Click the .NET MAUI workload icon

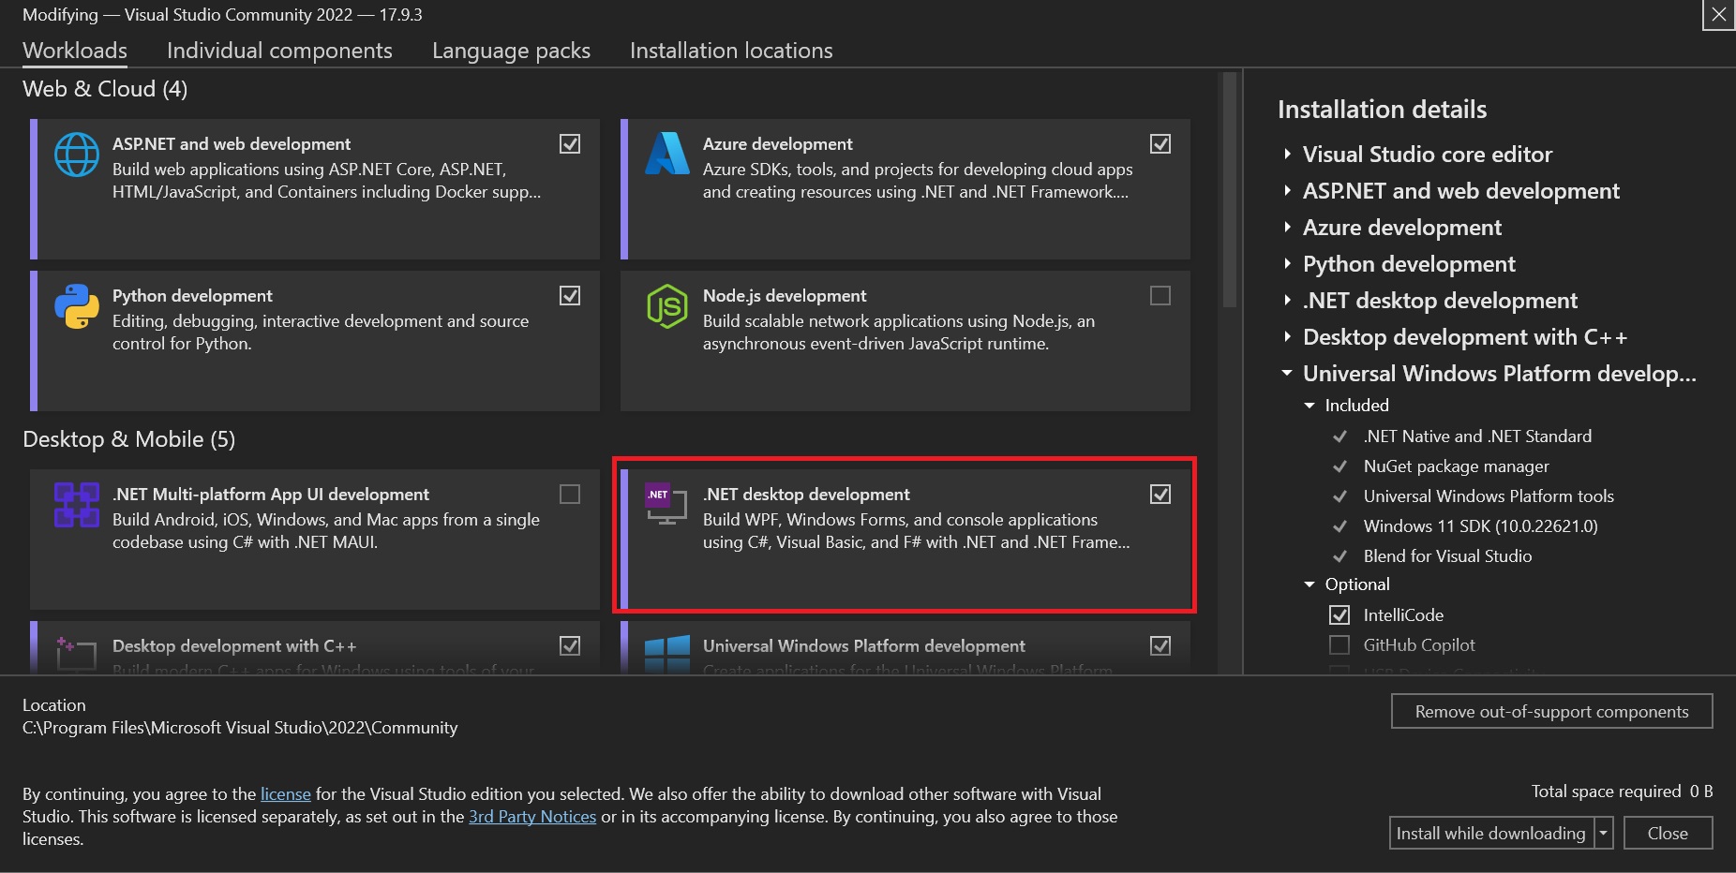[77, 505]
